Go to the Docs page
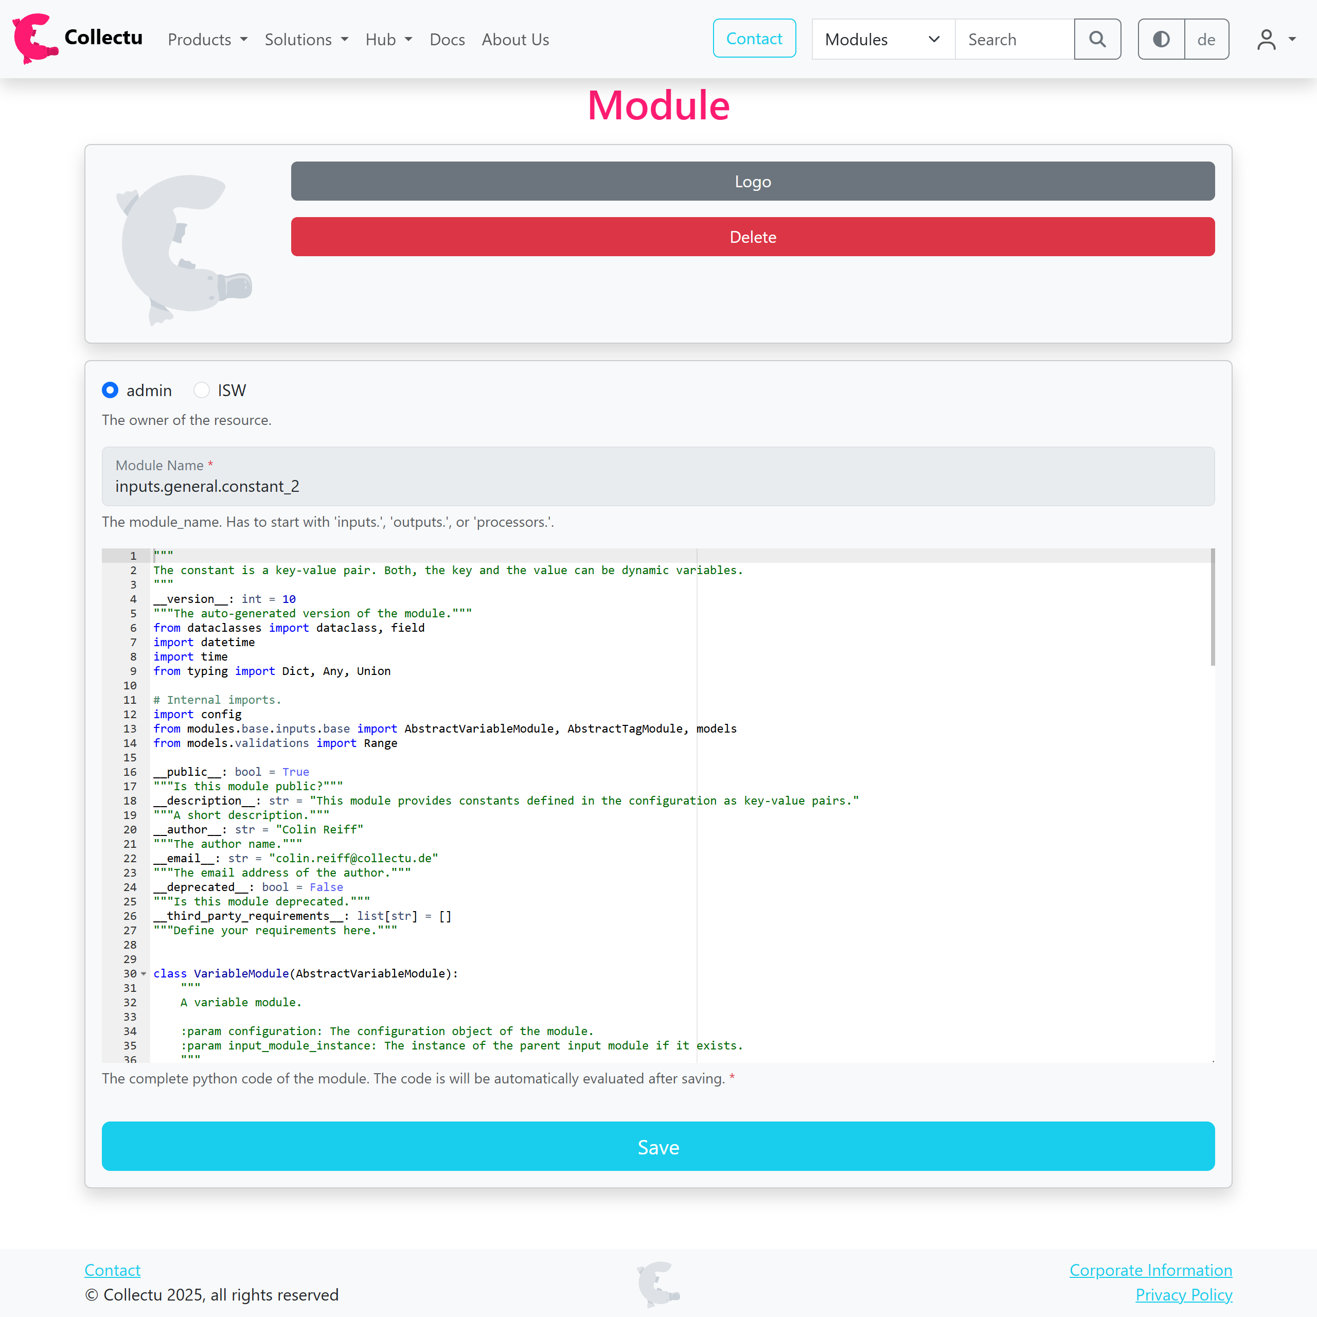 pos(447,40)
